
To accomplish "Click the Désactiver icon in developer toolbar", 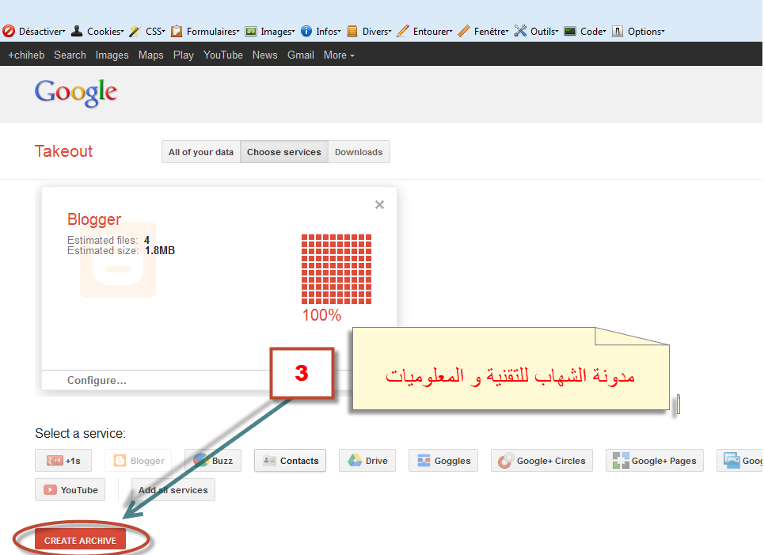I will coord(9,31).
